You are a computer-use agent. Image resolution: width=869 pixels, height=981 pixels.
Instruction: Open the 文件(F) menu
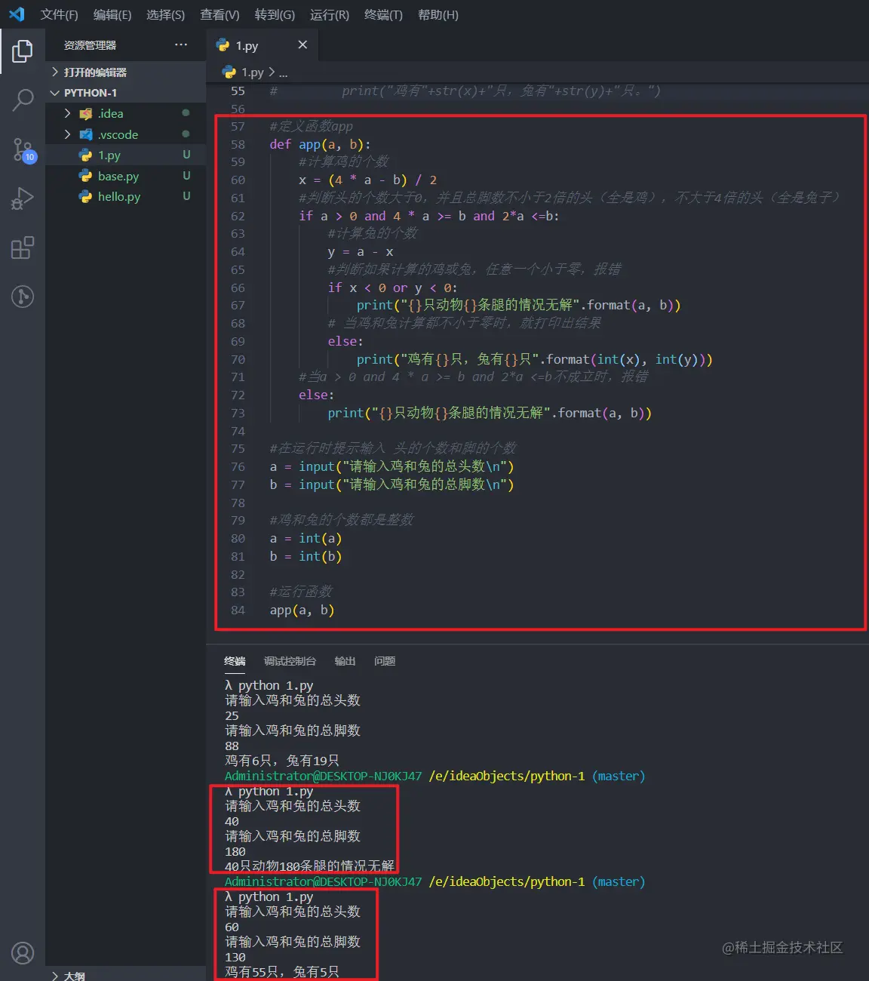tap(59, 14)
